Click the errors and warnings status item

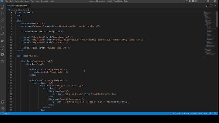pyautogui.click(x=5, y=113)
